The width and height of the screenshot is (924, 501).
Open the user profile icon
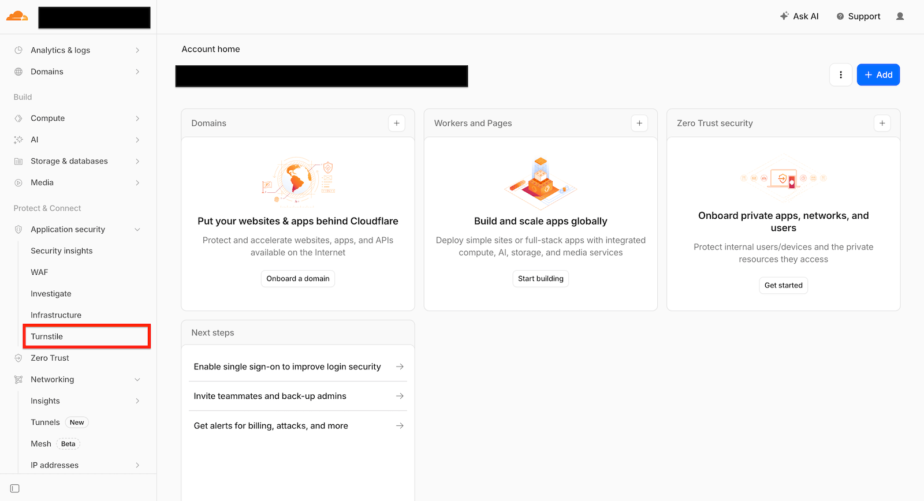[x=900, y=16]
